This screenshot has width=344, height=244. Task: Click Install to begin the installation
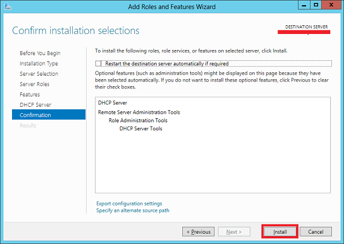click(x=279, y=232)
